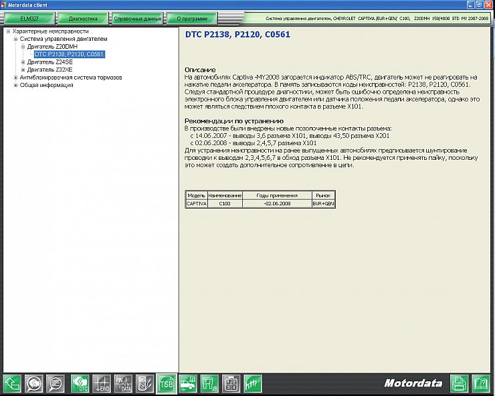Expand the Двигатель Z32XE node
The image size is (495, 396).
tap(23, 70)
